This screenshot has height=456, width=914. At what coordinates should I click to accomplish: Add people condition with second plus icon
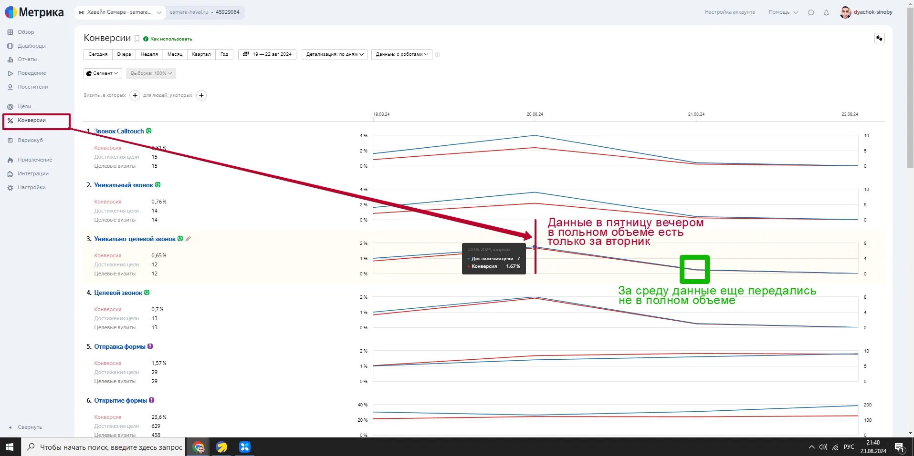201,95
